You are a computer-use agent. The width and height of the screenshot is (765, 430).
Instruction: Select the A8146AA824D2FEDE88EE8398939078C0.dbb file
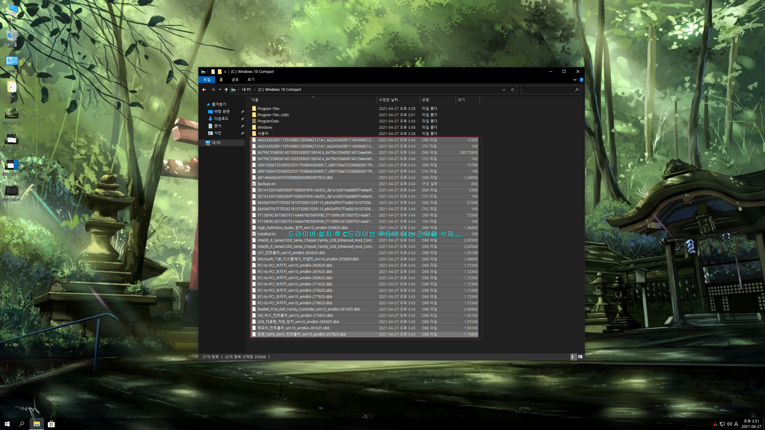(365, 177)
